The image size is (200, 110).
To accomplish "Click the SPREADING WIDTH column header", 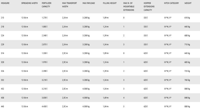I will [x=29, y=3].
